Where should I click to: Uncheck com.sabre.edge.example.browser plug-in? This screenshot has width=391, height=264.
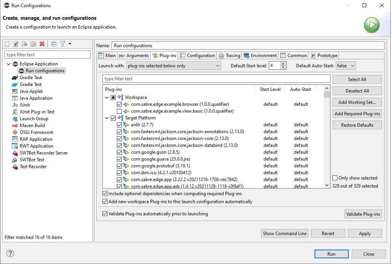119,104
